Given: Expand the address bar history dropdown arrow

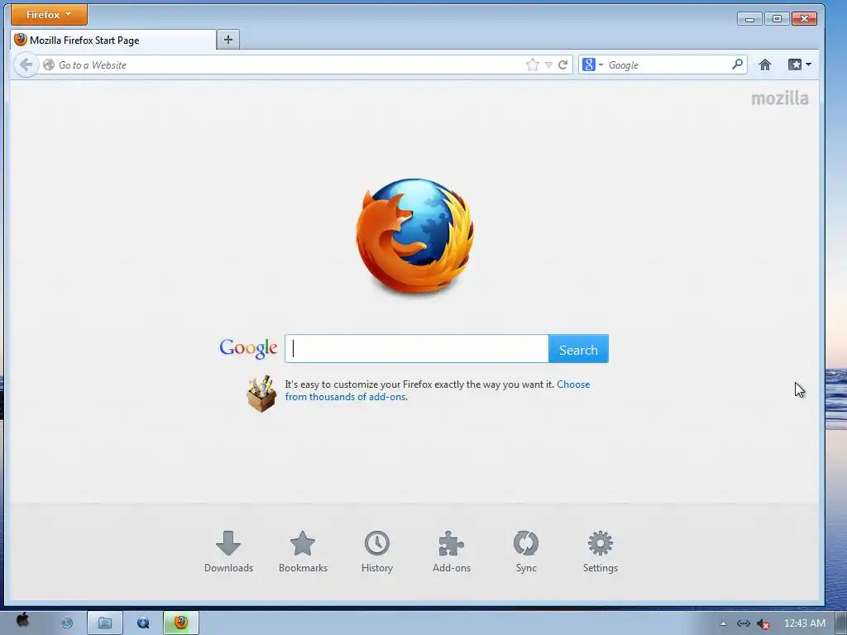Looking at the screenshot, I should (548, 64).
